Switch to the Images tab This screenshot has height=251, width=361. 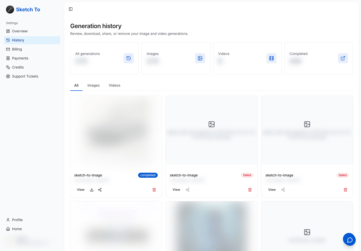94,85
